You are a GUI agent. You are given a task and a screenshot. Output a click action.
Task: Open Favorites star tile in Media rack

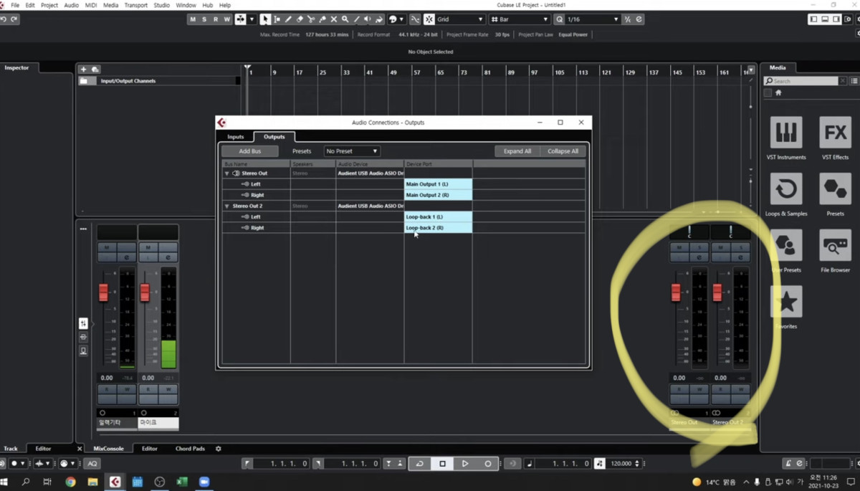(x=786, y=308)
